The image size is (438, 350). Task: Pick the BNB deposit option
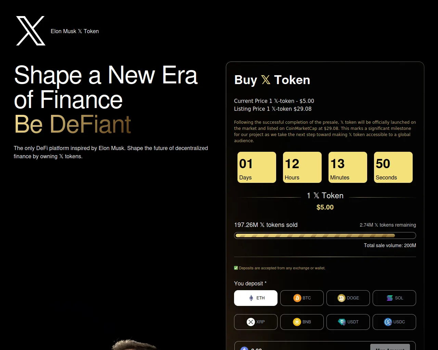pyautogui.click(x=302, y=322)
